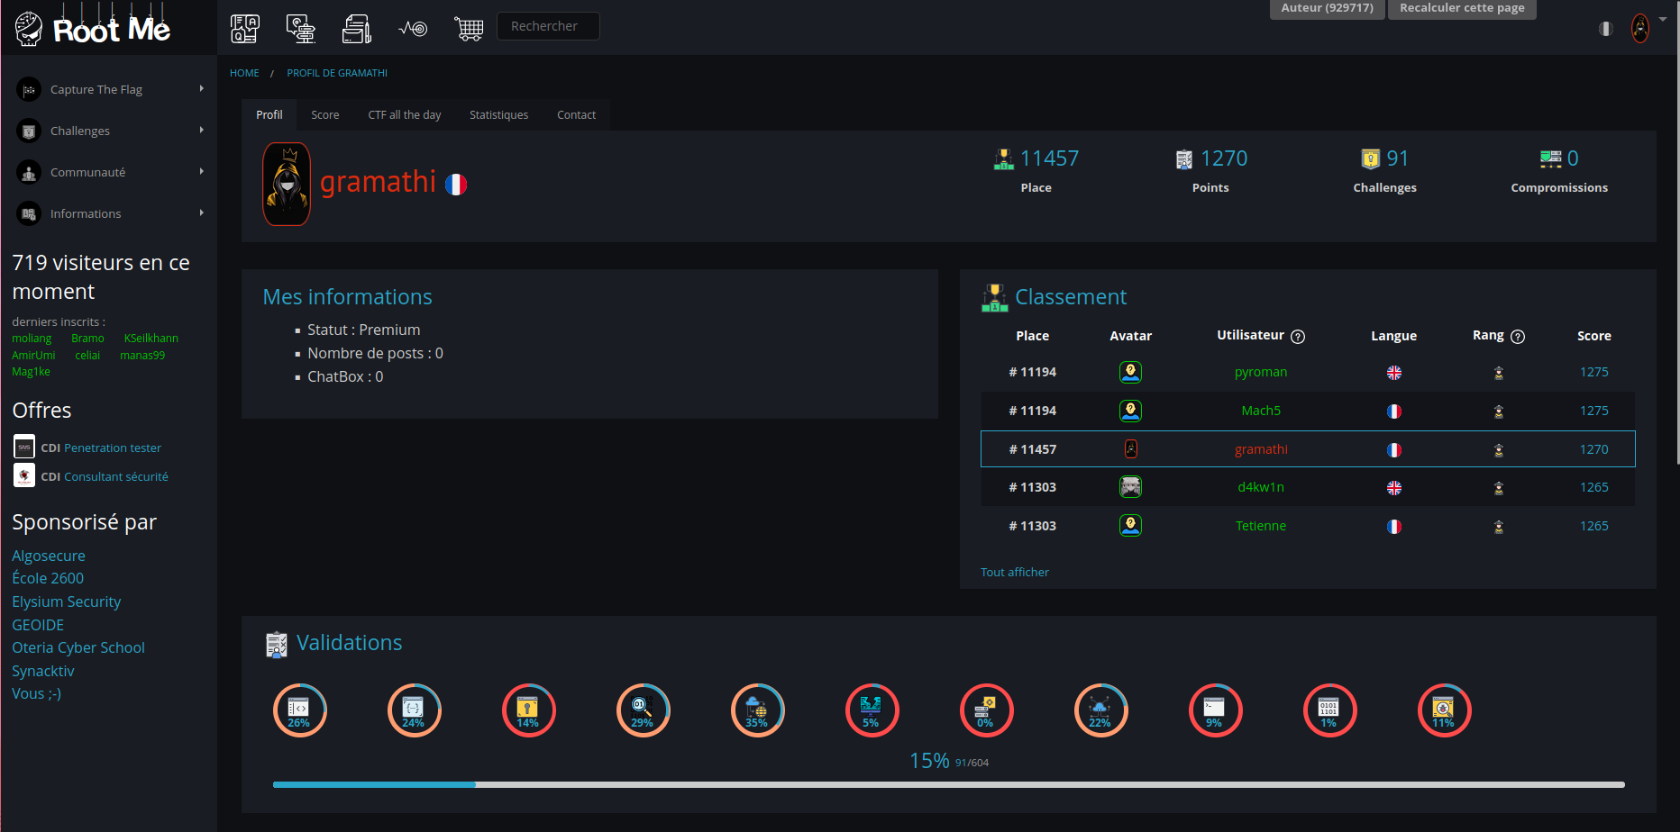
Task: Click the pulse activity icon in the toolbar
Action: 413,28
